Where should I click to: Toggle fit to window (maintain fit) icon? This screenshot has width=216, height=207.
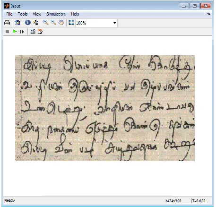[x=71, y=23]
